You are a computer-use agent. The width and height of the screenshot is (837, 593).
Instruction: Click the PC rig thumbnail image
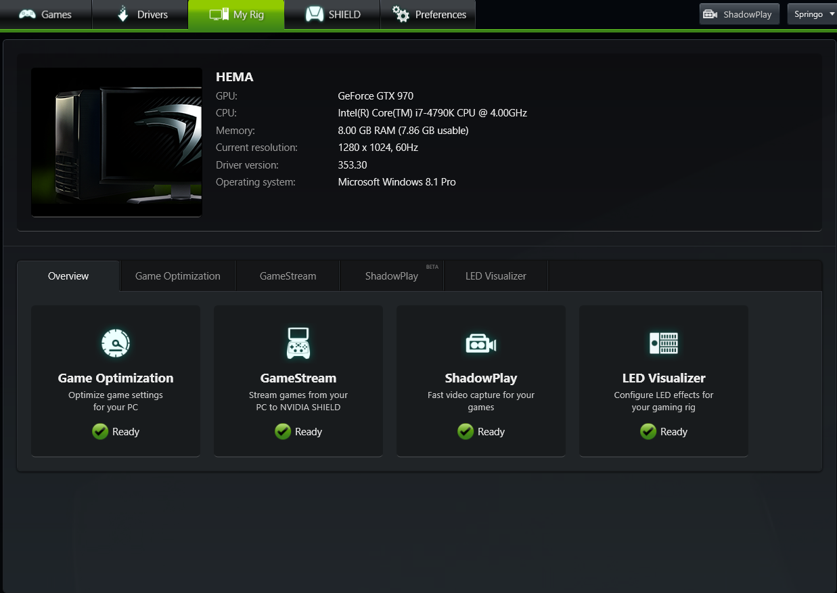[x=116, y=142]
